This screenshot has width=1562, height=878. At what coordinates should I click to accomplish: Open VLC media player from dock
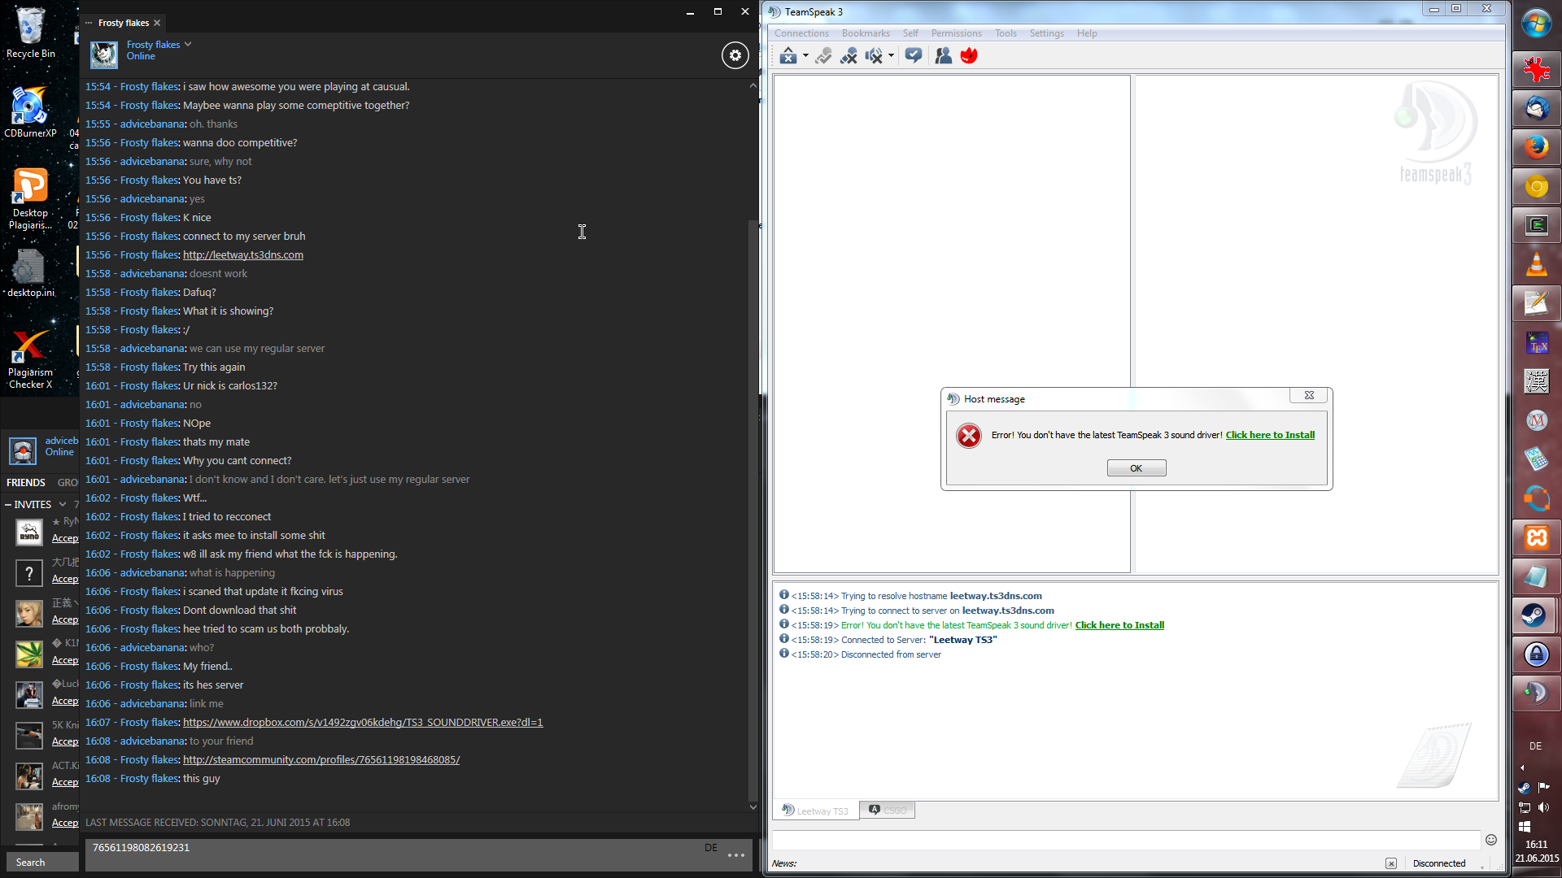click(1536, 264)
